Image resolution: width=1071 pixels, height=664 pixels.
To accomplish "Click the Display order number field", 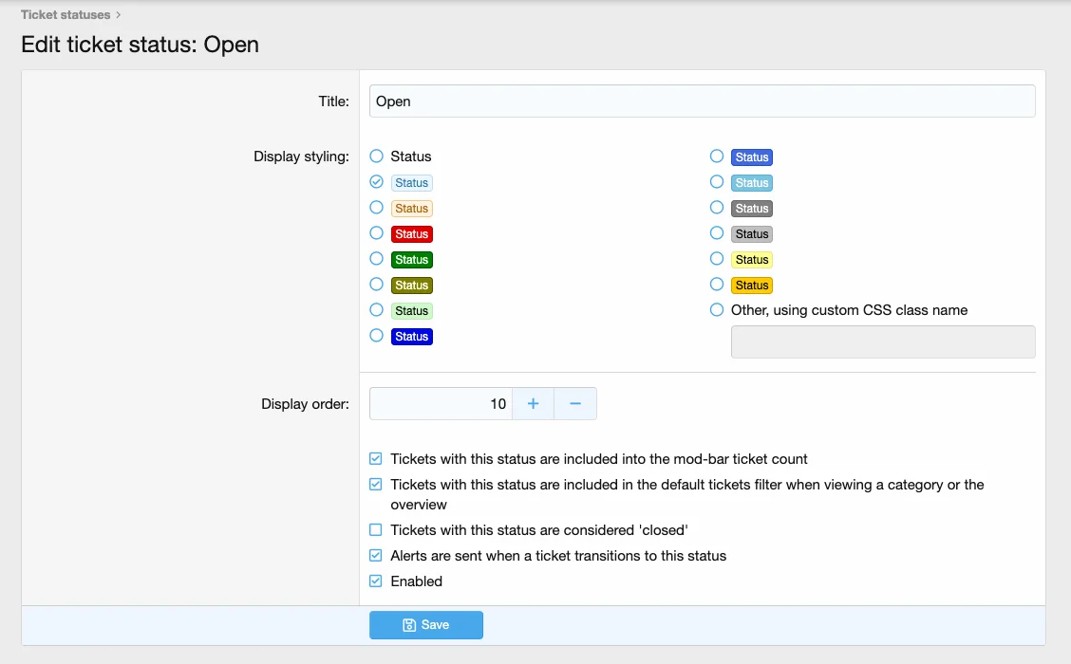I will 441,404.
